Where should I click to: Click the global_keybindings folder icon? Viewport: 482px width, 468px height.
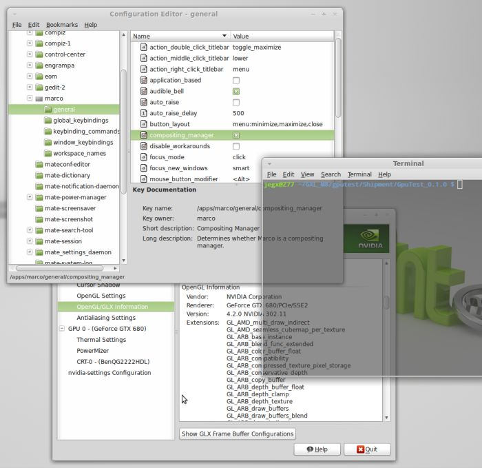point(48,121)
